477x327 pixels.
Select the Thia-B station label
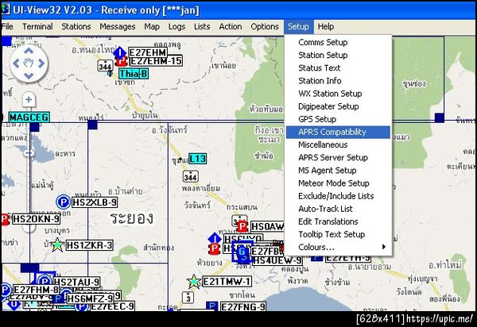134,74
